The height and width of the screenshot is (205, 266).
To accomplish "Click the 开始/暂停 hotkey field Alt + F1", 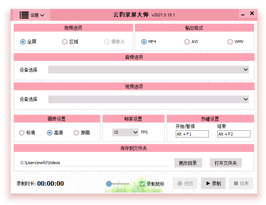I will click(x=192, y=134).
